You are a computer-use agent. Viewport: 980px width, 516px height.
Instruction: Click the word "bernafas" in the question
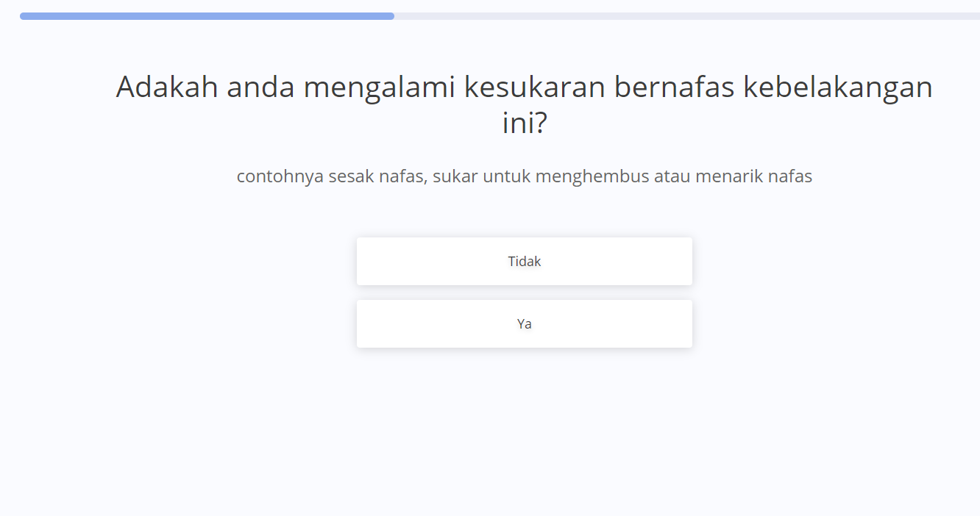click(x=674, y=87)
